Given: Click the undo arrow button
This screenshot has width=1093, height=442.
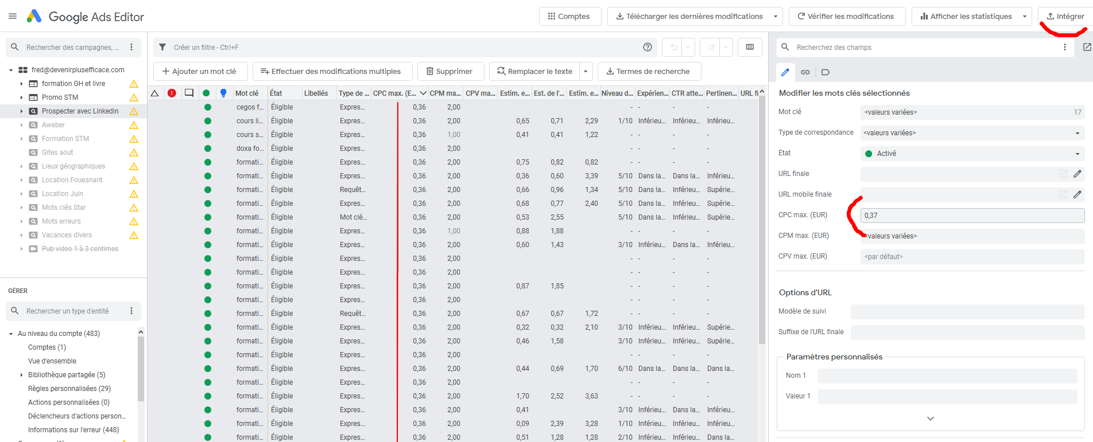Looking at the screenshot, I should click(x=674, y=47).
